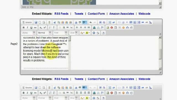Open Contact Form link above Page2 editor
Screen dimensions: 177x100
coord(96,14)
